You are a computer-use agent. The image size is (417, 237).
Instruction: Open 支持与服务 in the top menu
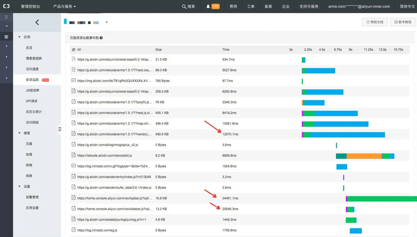pos(309,6)
